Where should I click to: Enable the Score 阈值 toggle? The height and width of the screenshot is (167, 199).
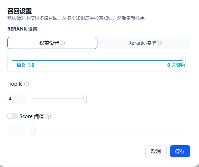[x=12, y=116]
